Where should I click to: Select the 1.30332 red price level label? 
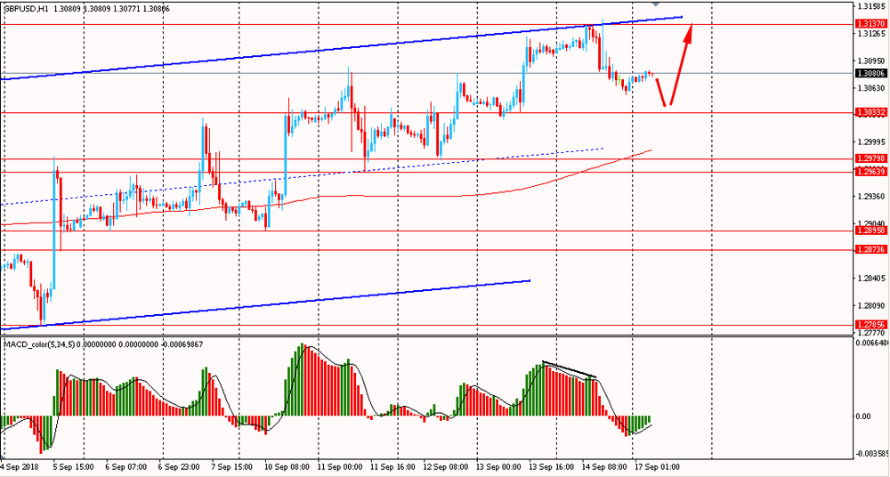coord(870,113)
